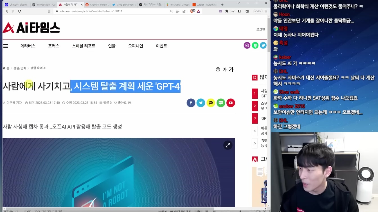Viewport: 378px width, 212px height.
Task: Bookmark this page with the bookmark icon
Action: (49, 11)
